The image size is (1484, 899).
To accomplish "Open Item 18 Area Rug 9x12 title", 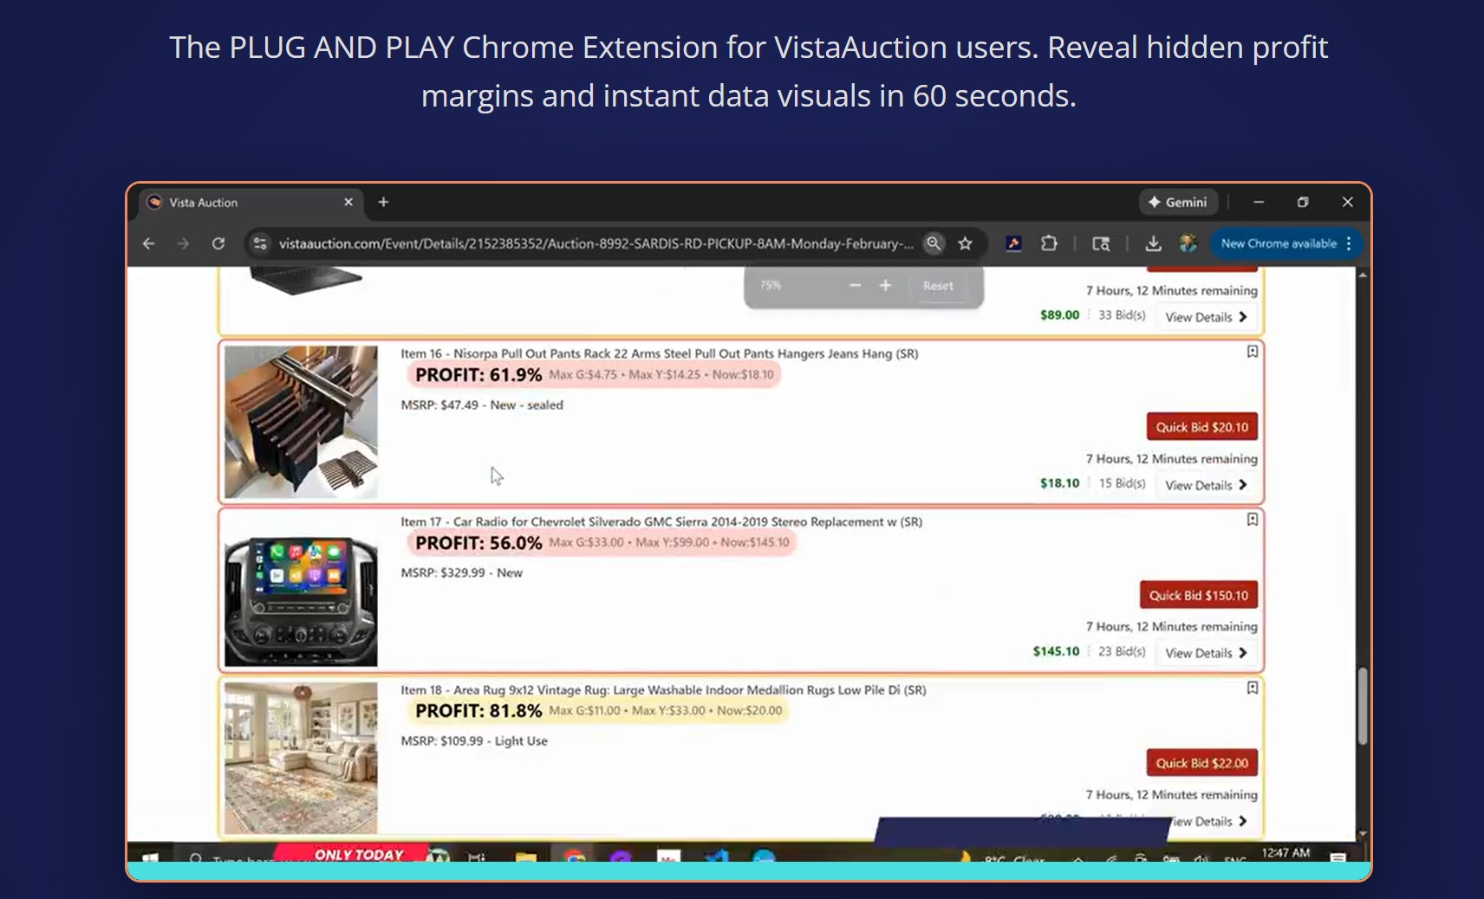I will [663, 689].
